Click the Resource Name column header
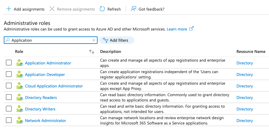This screenshot has width=269, height=136. click(251, 51)
